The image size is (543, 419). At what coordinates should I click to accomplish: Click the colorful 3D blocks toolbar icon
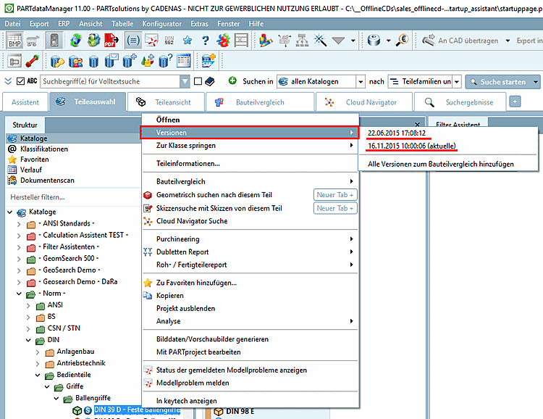tap(266, 41)
